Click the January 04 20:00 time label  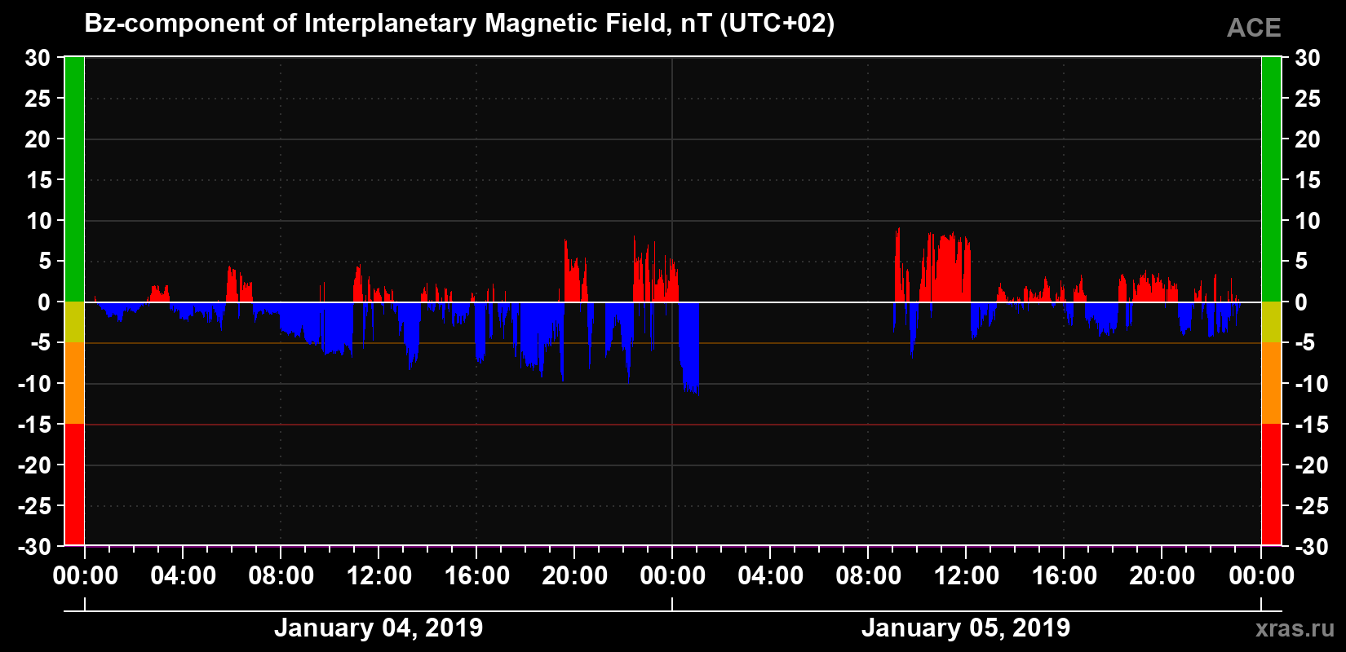574,576
